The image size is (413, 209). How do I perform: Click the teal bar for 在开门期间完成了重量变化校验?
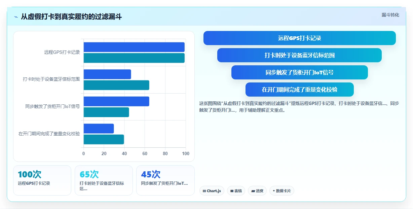(x=104, y=139)
